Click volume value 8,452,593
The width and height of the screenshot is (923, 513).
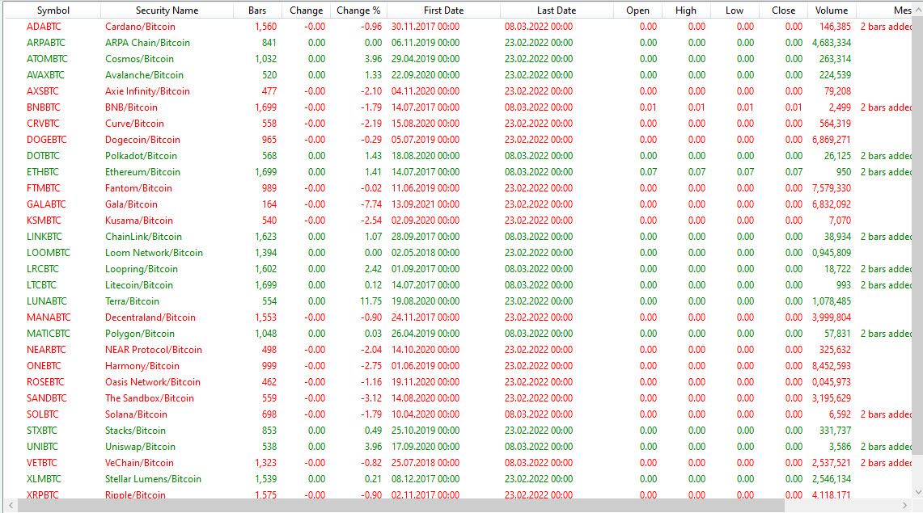tap(831, 366)
